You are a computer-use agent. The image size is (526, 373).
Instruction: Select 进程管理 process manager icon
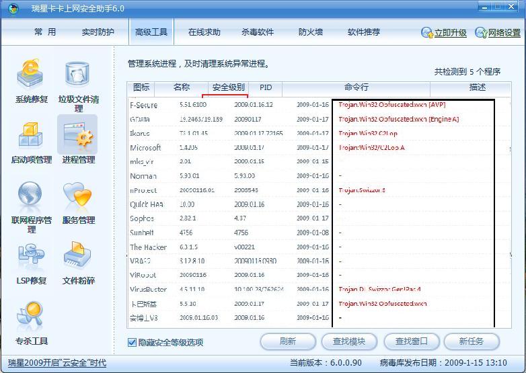click(77, 134)
